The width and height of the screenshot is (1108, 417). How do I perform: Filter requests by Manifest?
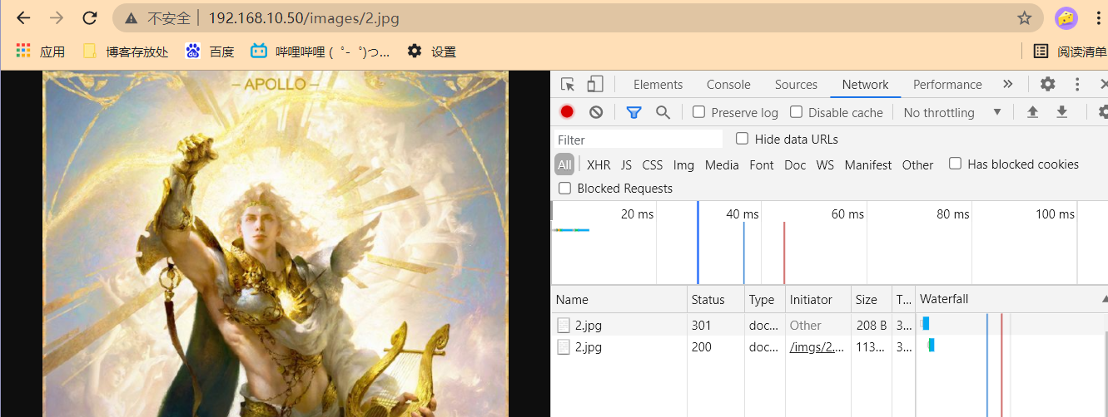pyautogui.click(x=868, y=164)
